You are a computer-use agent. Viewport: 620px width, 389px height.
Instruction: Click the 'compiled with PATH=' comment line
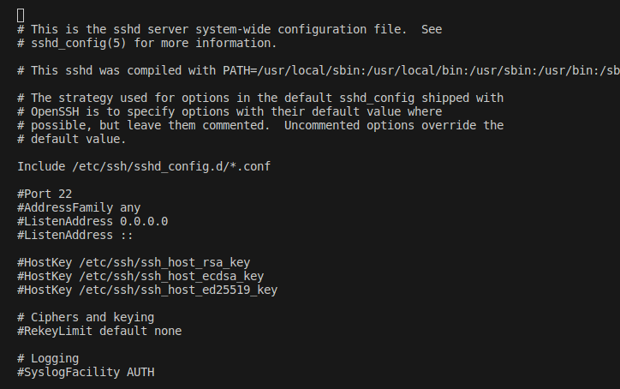pos(317,70)
